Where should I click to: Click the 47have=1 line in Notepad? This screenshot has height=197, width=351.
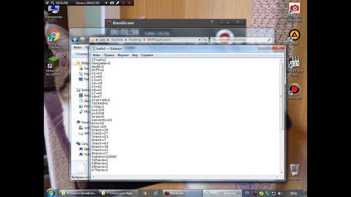[x=100, y=170]
